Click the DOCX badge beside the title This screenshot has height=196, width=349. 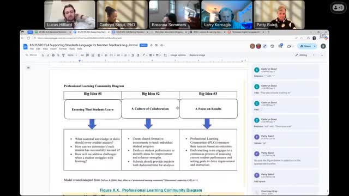coord(143,45)
